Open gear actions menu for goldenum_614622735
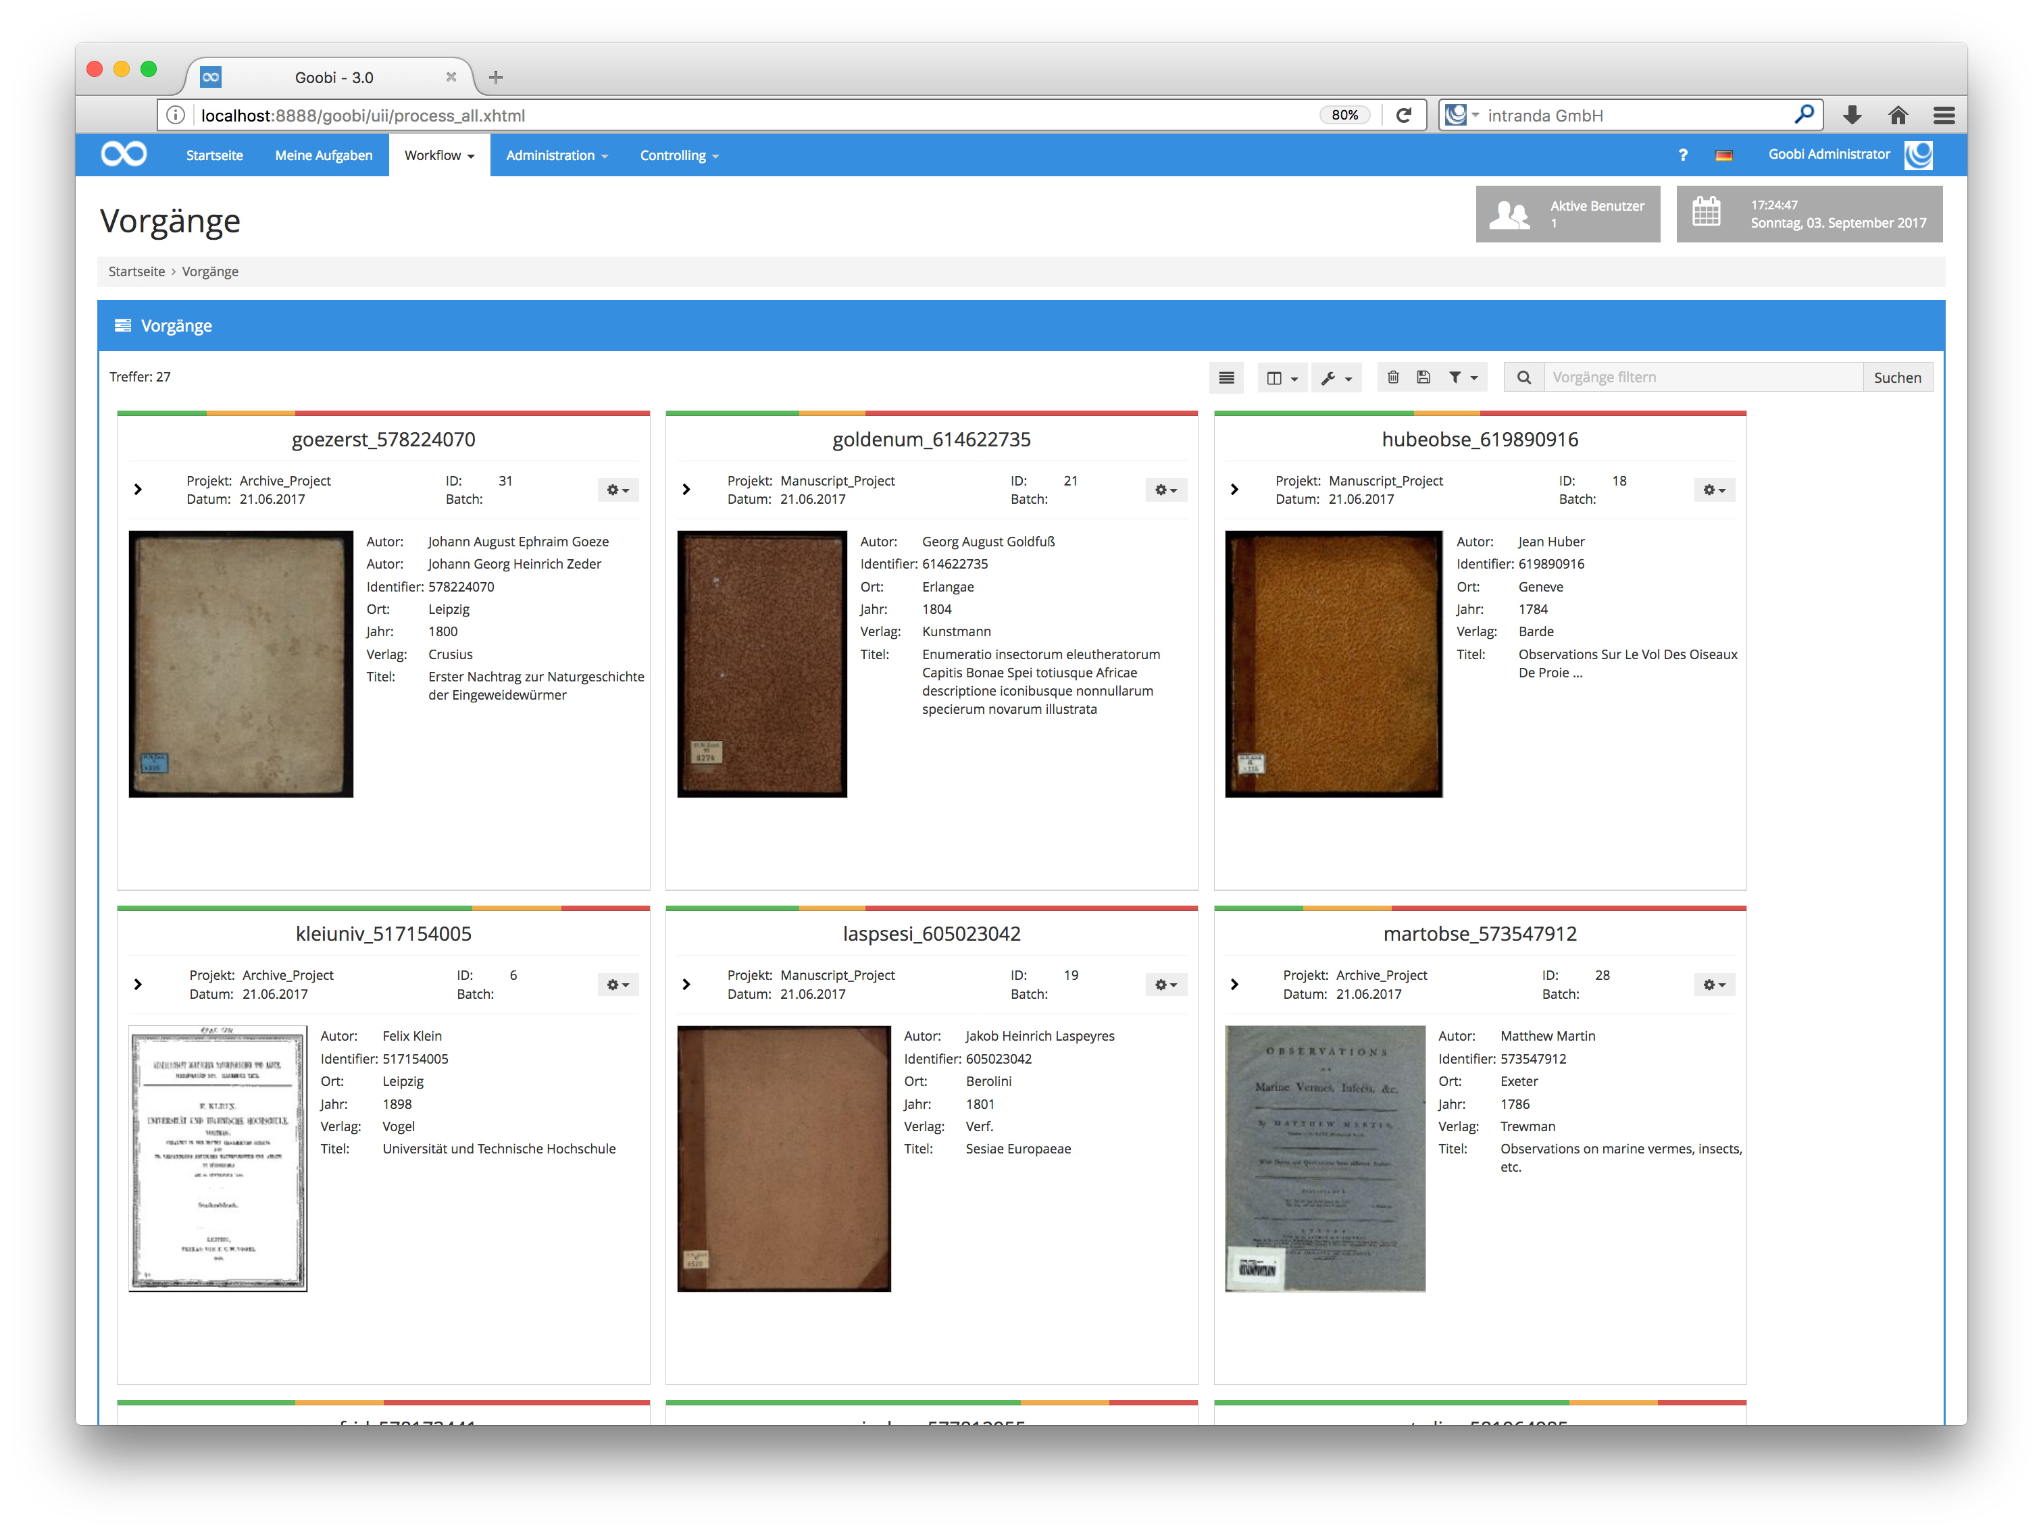 [x=1165, y=490]
